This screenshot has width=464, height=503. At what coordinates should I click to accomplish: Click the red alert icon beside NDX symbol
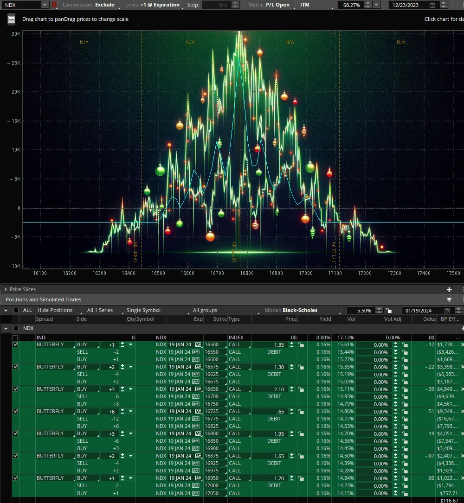(x=54, y=5)
